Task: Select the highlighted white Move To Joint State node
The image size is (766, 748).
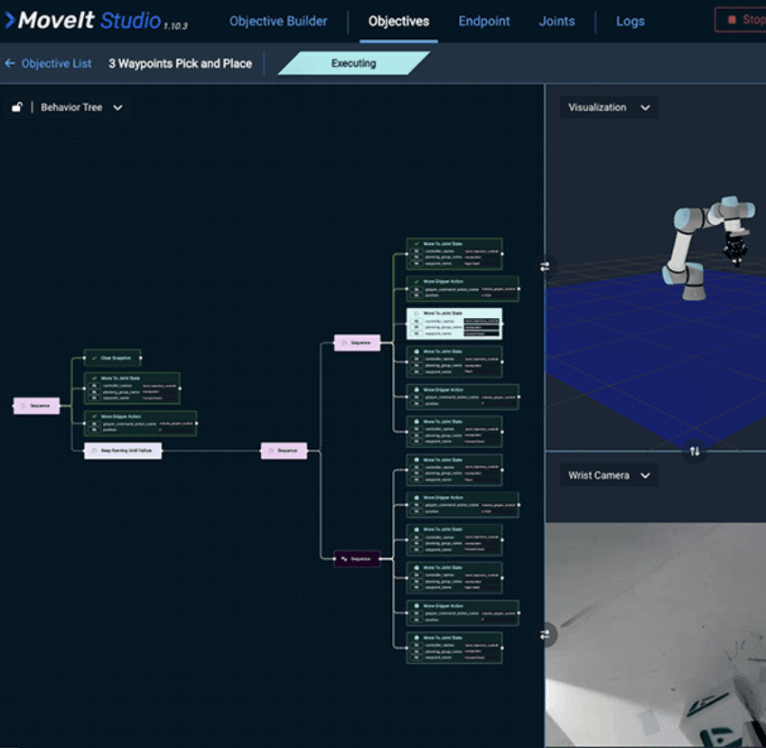Action: point(454,324)
